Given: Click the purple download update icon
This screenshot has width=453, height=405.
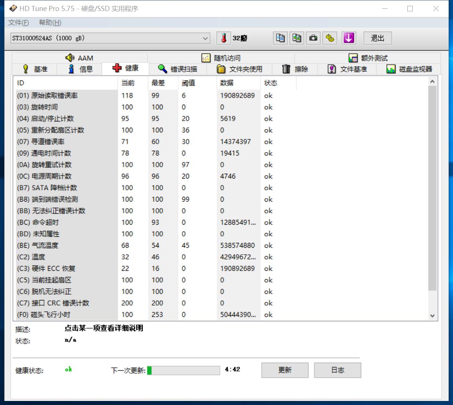Looking at the screenshot, I should (349, 38).
